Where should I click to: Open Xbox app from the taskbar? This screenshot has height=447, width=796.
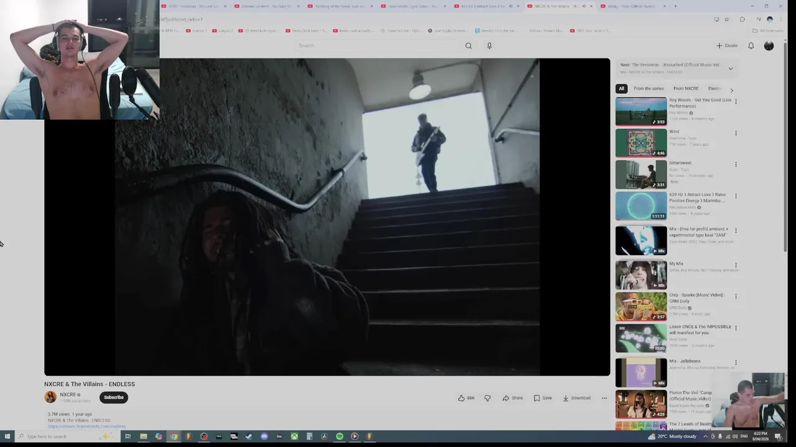tap(294, 436)
